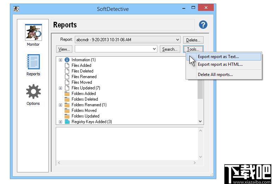Click the blue help question mark icon
272x184 pixels.
pos(203,25)
